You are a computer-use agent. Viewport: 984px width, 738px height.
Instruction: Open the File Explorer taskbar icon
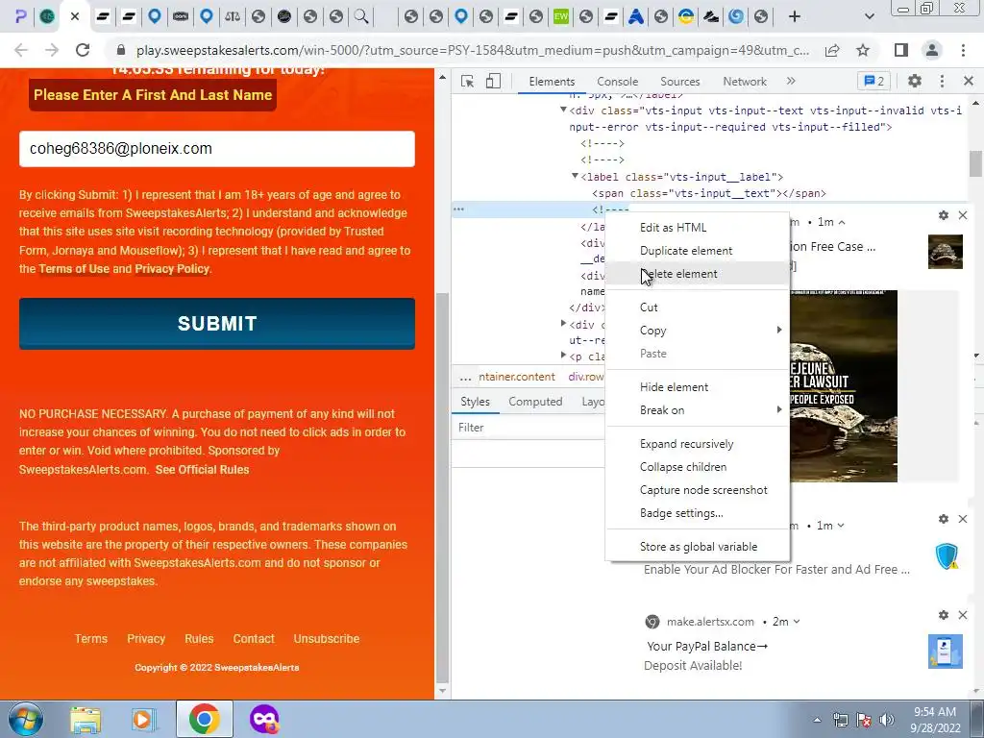tap(86, 720)
